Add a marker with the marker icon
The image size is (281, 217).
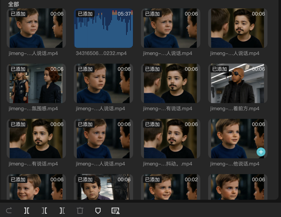98,211
